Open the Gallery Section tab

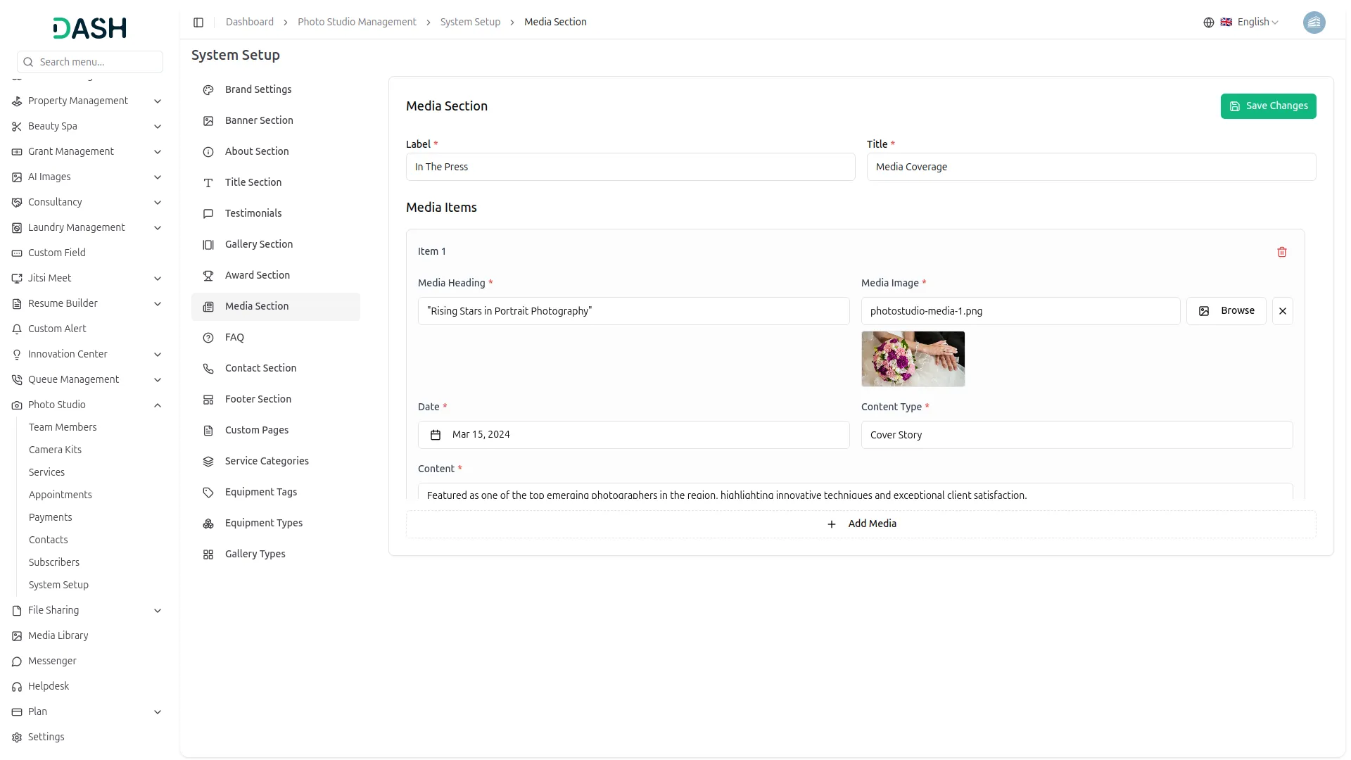[x=259, y=244]
